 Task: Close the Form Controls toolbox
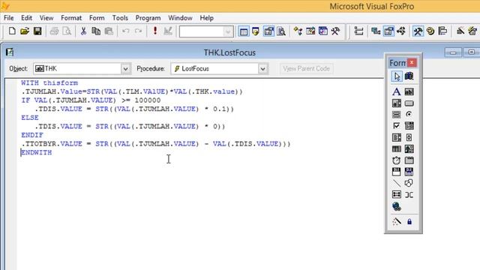point(412,62)
